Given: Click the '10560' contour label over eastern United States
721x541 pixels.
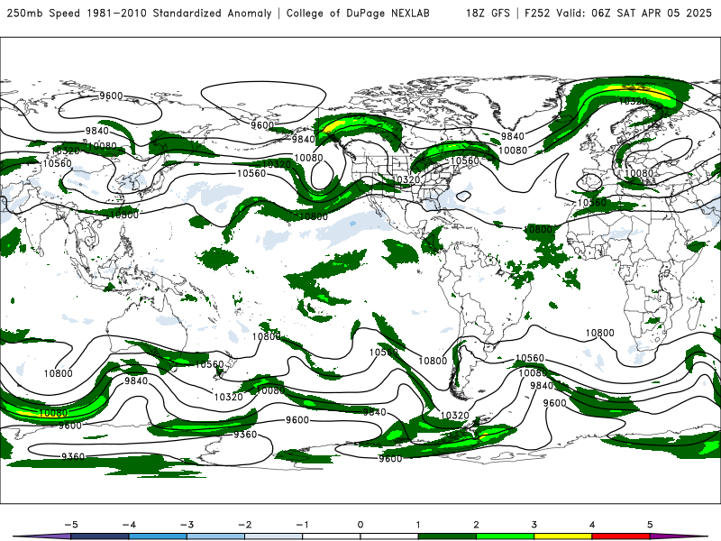Looking at the screenshot, I should [x=464, y=160].
